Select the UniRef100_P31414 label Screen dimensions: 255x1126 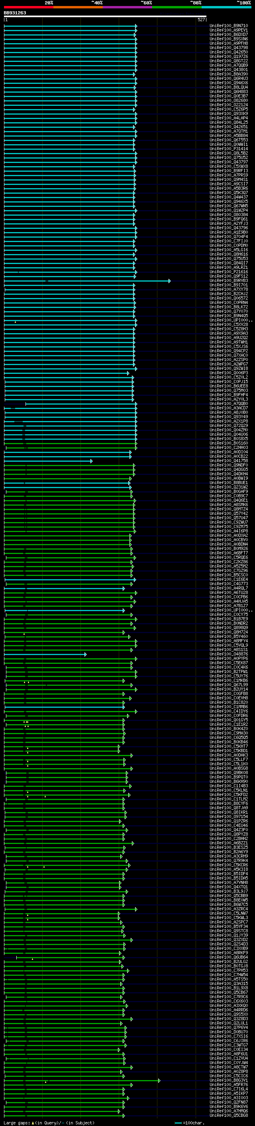click(x=229, y=149)
